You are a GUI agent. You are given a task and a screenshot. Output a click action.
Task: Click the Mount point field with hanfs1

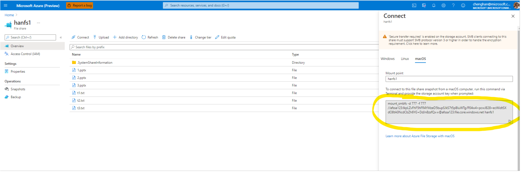click(449, 79)
